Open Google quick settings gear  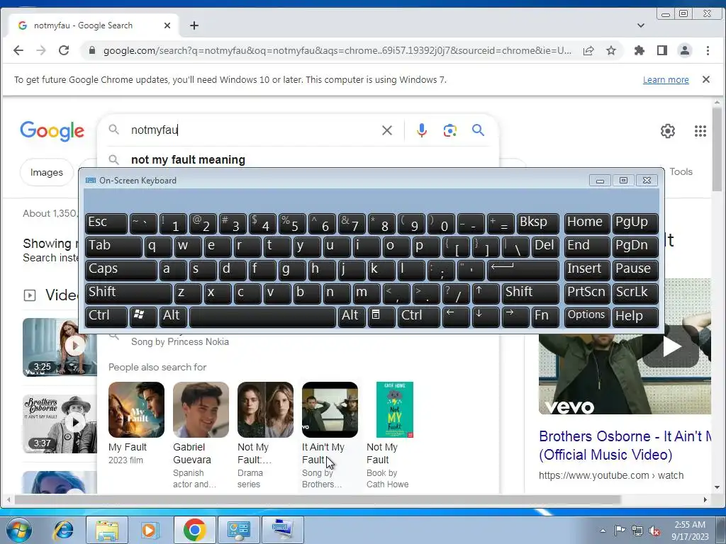[x=668, y=131]
